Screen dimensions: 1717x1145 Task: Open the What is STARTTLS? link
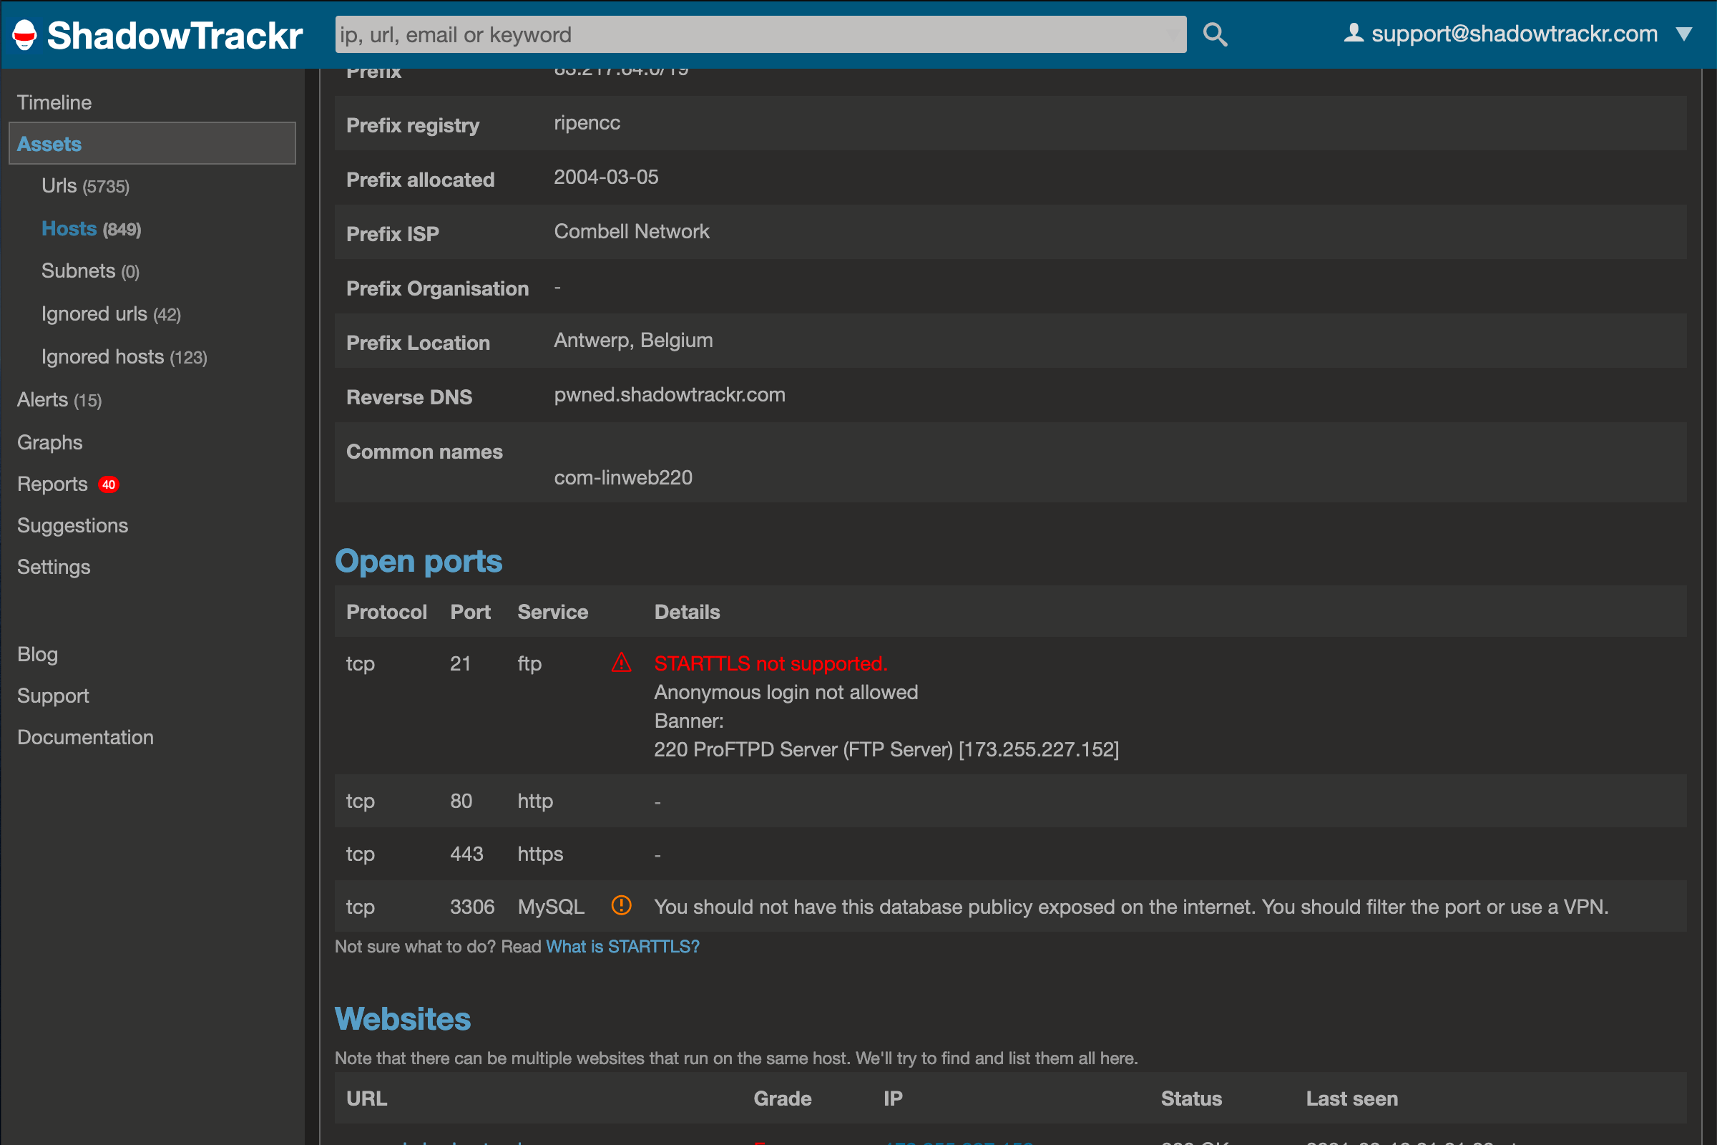(622, 945)
